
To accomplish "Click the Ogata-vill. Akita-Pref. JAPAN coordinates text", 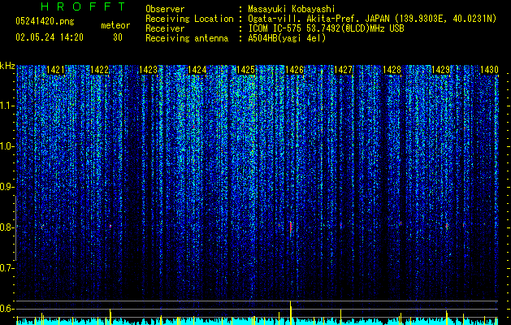I will pos(372,19).
